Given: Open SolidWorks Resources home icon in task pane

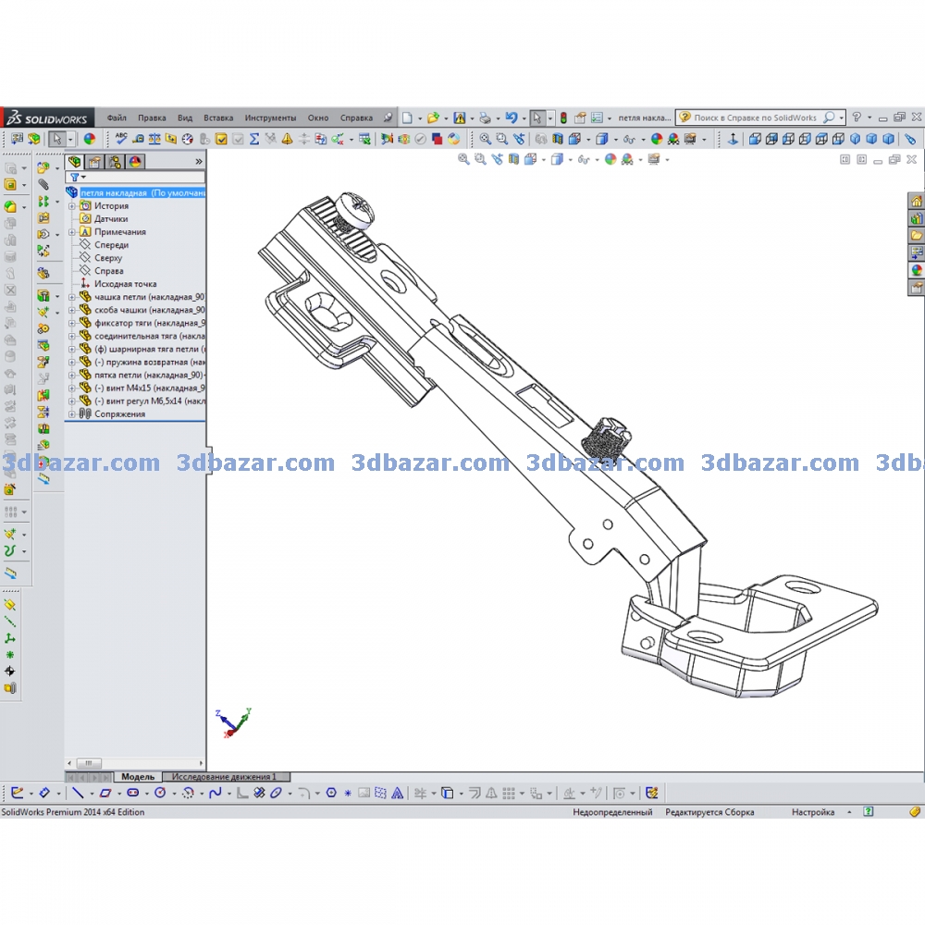Looking at the screenshot, I should (x=917, y=202).
